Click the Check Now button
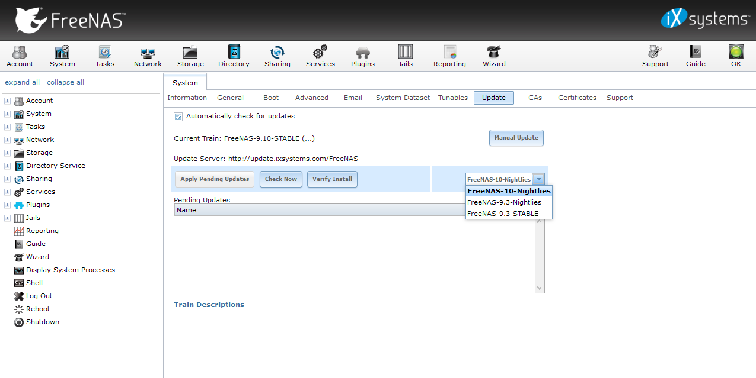756x378 pixels. [281, 179]
